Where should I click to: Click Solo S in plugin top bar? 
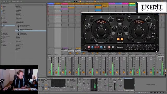coord(154,14)
